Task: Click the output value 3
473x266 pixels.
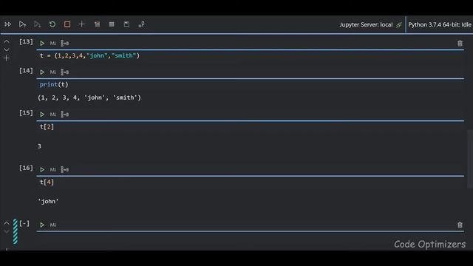Action: (x=39, y=146)
